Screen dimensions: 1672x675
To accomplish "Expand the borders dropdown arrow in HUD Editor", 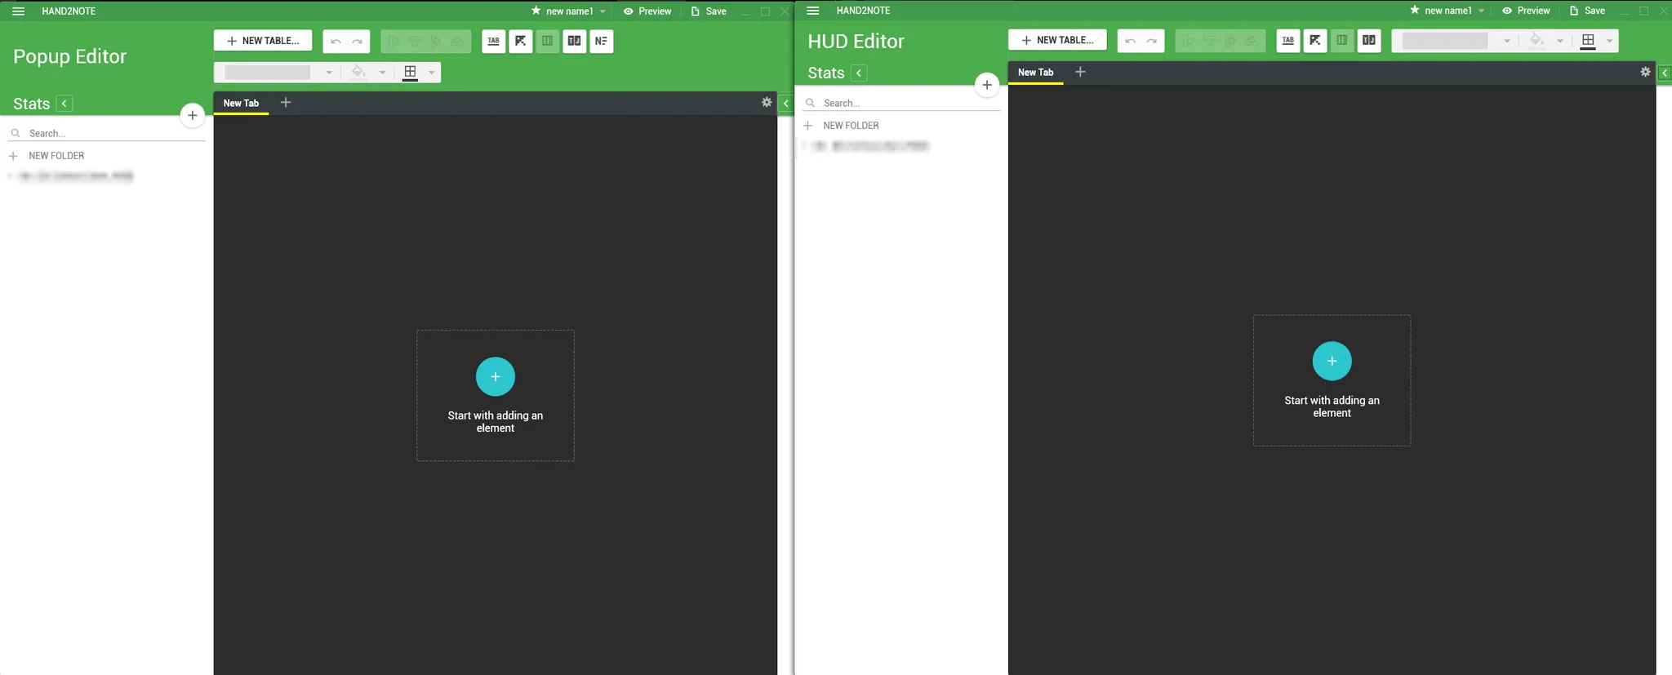I will [1609, 41].
